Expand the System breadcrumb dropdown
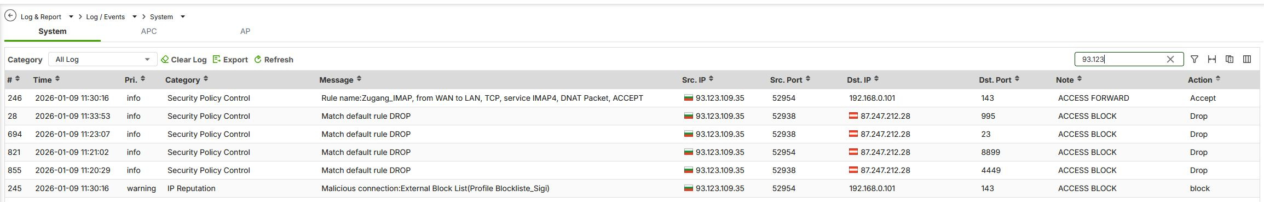The height and width of the screenshot is (202, 1264). (x=183, y=17)
